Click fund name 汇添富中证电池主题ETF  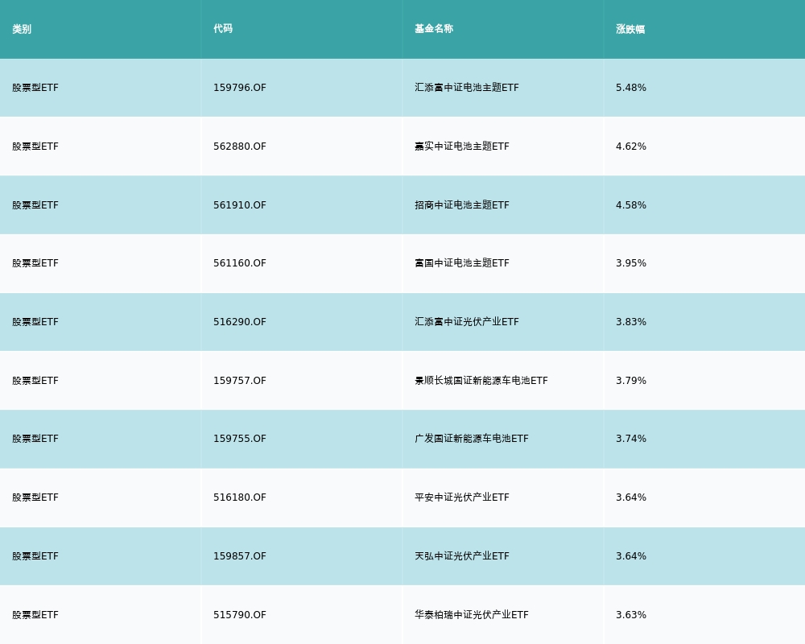467,88
